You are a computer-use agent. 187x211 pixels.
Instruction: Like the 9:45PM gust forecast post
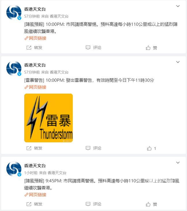[152, 204]
